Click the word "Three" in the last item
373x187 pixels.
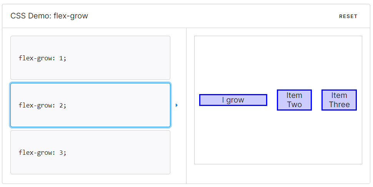[339, 104]
